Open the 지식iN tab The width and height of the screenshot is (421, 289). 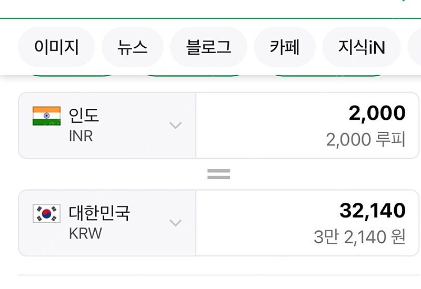pos(362,47)
